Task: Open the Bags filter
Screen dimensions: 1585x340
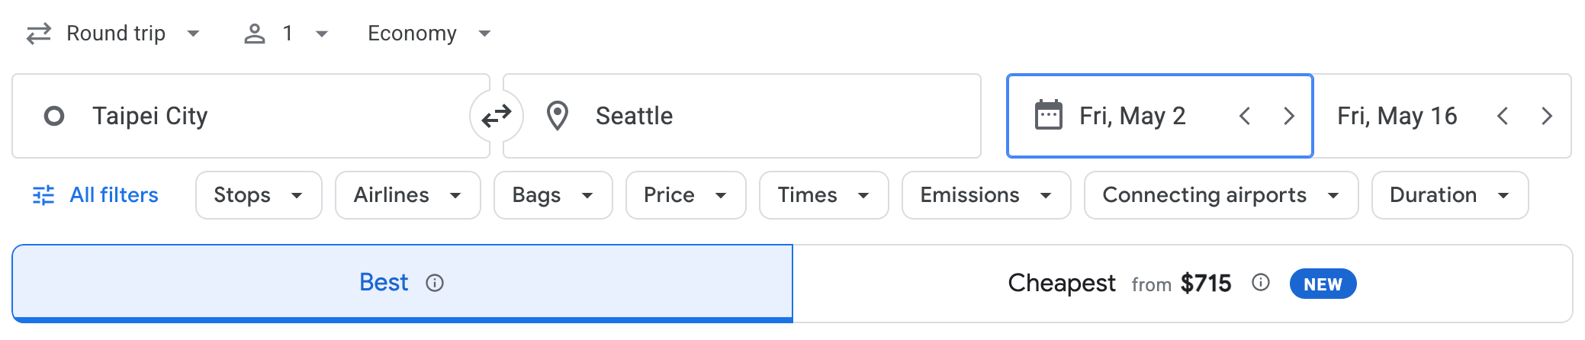Action: [553, 195]
